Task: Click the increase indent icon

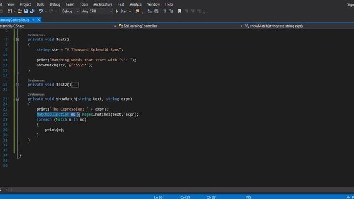Action: [x=171, y=11]
